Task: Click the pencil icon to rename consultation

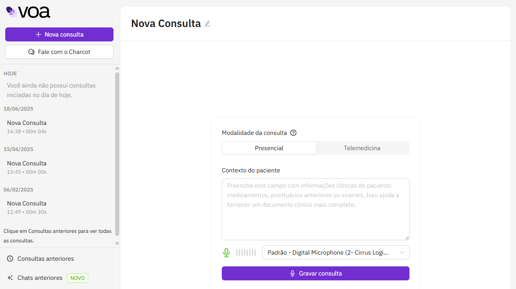Action: [207, 24]
